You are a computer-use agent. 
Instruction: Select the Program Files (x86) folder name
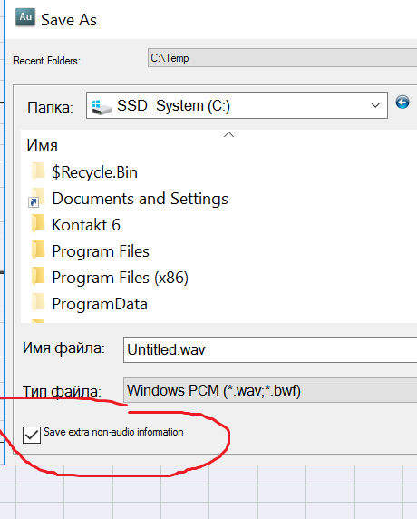pyautogui.click(x=120, y=278)
